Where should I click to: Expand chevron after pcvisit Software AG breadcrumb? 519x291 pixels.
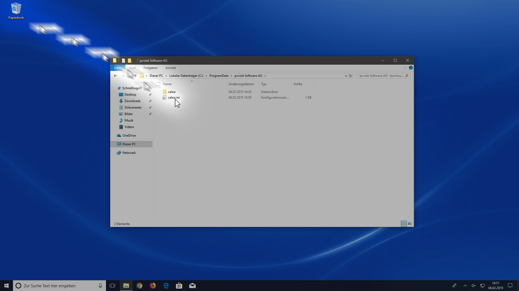pos(265,76)
